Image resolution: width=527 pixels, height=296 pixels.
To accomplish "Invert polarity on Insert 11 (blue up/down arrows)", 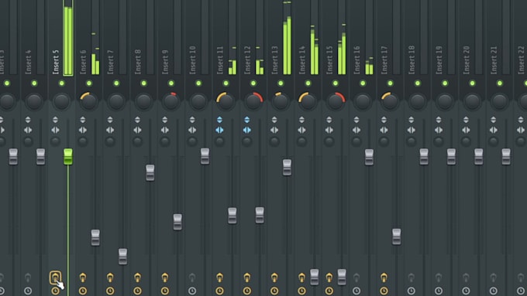I will [219, 120].
